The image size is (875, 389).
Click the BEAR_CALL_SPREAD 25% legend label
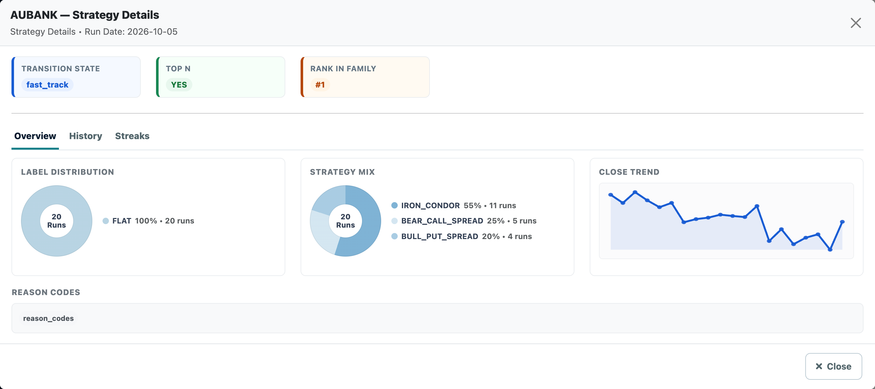(469, 221)
